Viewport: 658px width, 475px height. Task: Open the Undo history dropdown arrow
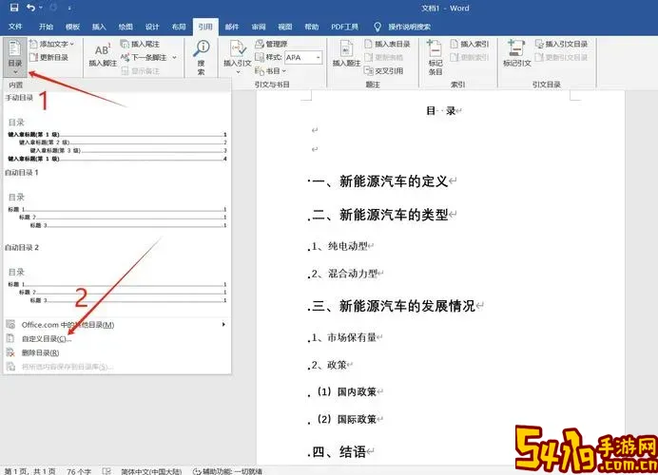[x=41, y=8]
